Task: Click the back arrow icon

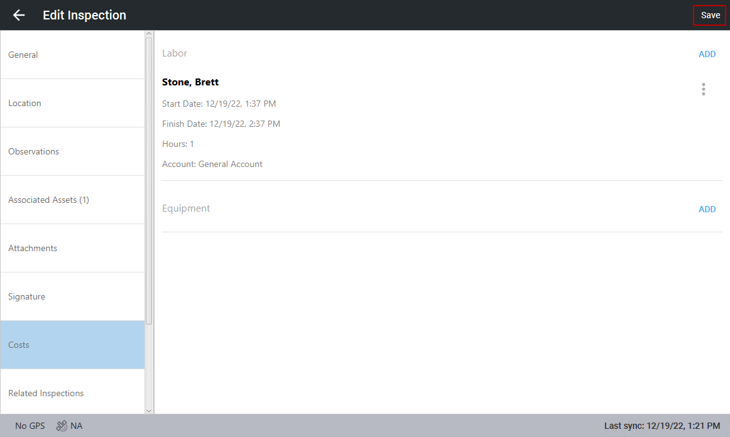Action: click(19, 15)
